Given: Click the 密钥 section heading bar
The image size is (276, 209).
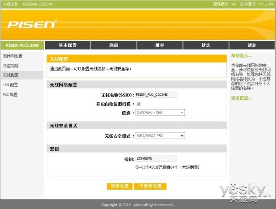Looking at the screenshot, I should coord(137,149).
